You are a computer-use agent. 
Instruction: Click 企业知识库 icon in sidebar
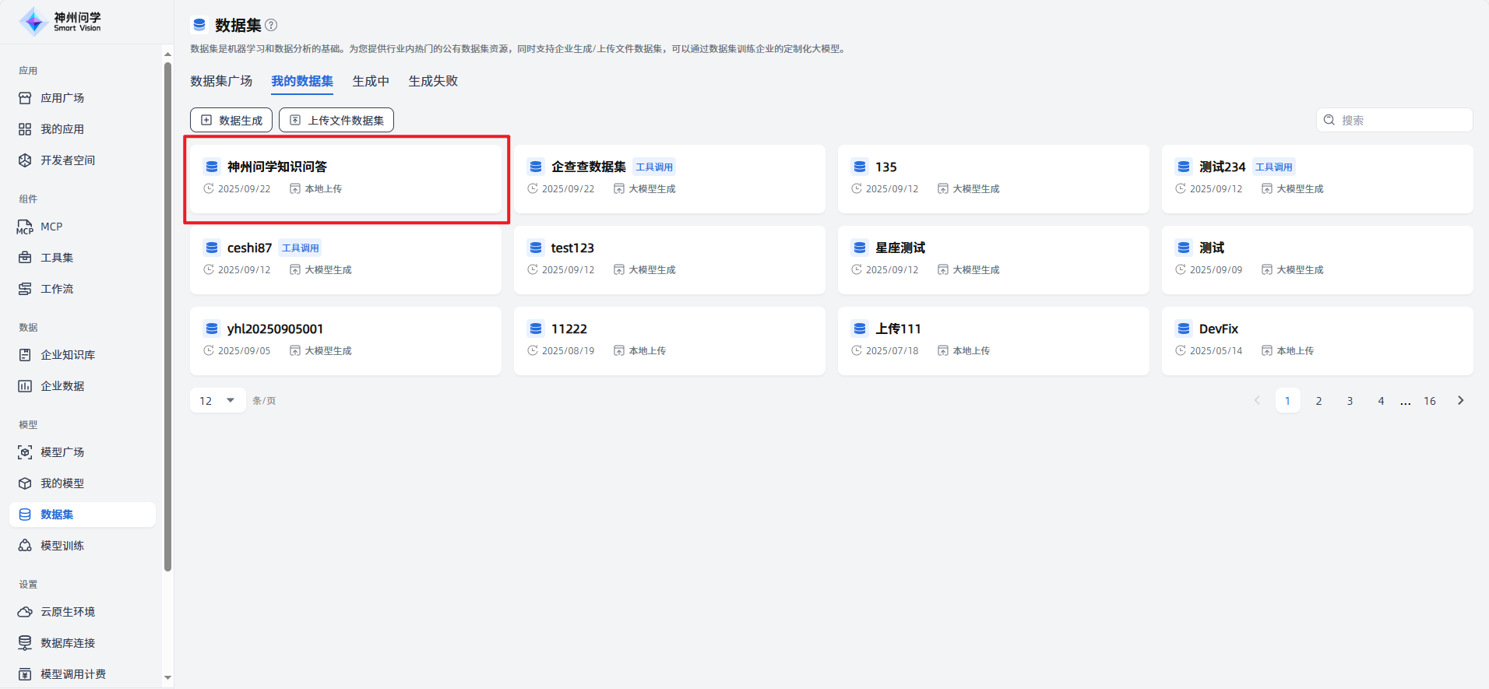coord(25,355)
